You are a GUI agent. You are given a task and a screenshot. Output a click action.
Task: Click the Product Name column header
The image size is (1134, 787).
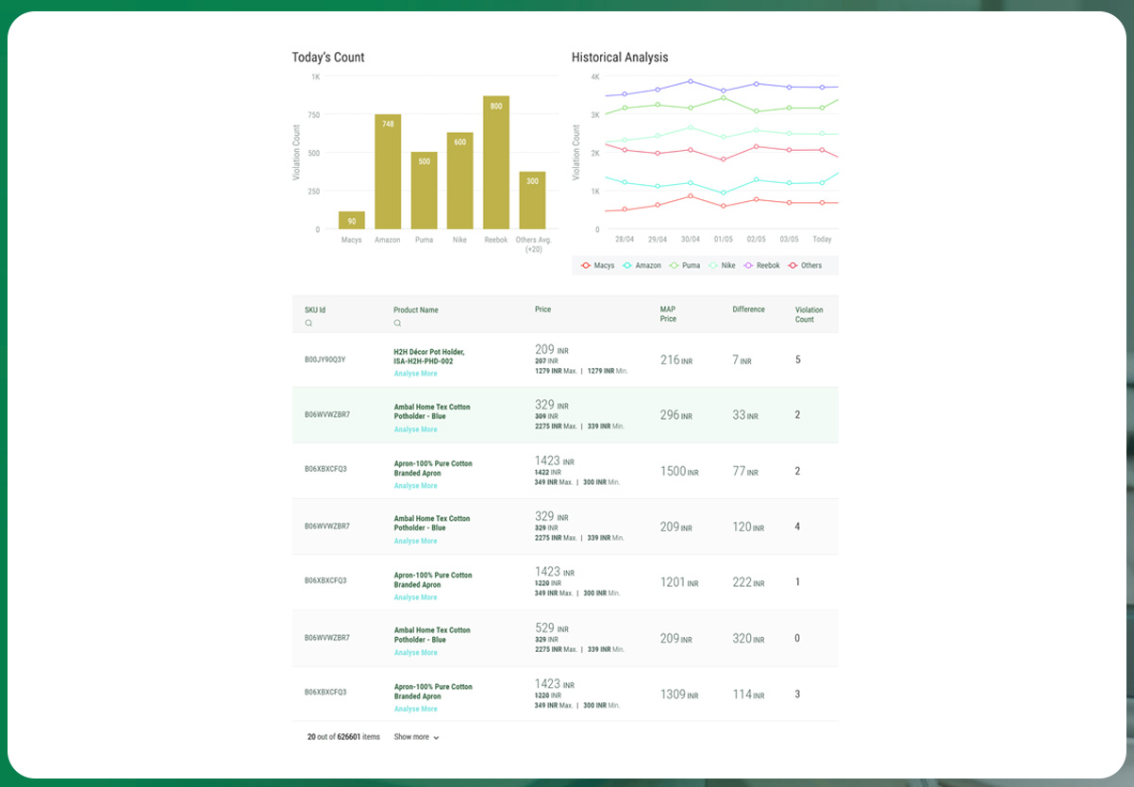pos(416,310)
